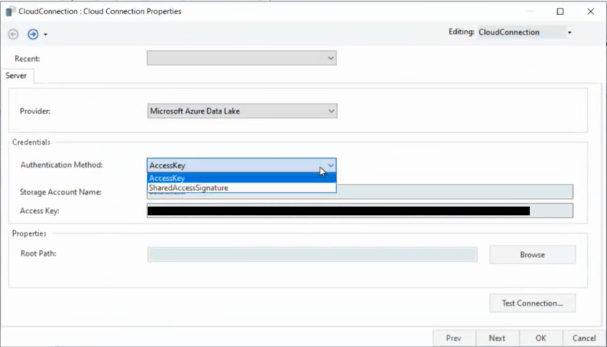Pick SharedAccessSignature authentication option
This screenshot has height=347, width=607.
point(241,188)
